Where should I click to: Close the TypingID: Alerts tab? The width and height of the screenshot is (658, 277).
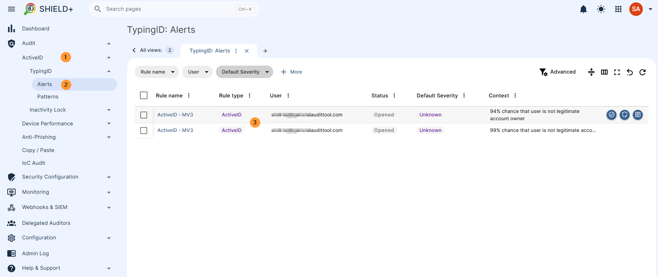(x=247, y=51)
